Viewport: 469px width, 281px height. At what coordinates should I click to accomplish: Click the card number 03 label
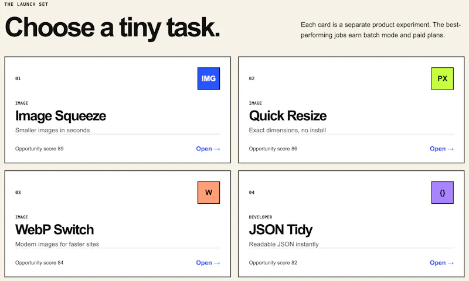[18, 193]
